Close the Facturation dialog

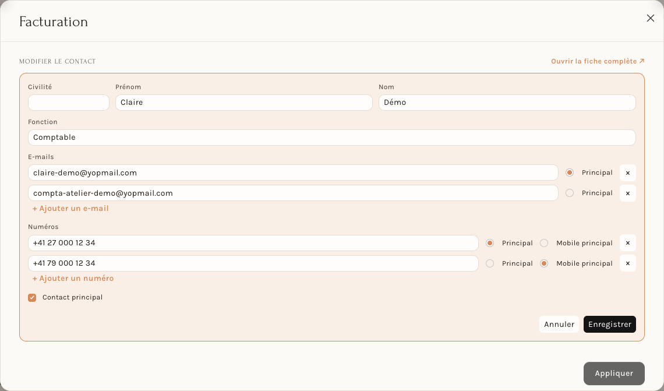(651, 18)
